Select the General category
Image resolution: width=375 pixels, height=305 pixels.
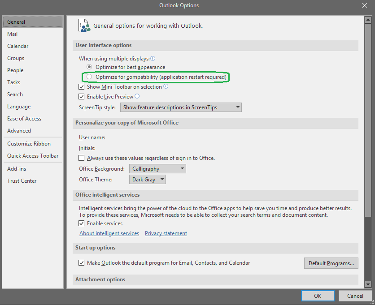33,22
